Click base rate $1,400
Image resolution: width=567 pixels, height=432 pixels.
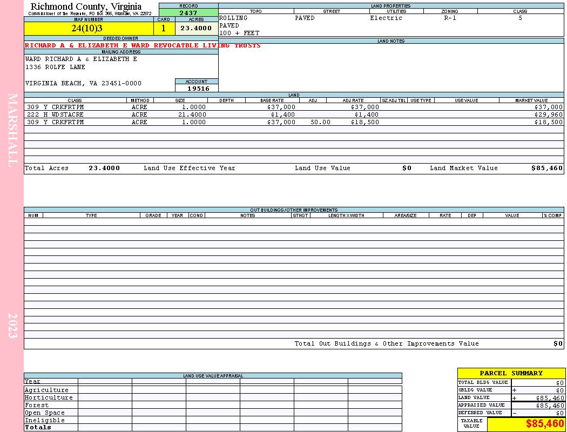(283, 114)
